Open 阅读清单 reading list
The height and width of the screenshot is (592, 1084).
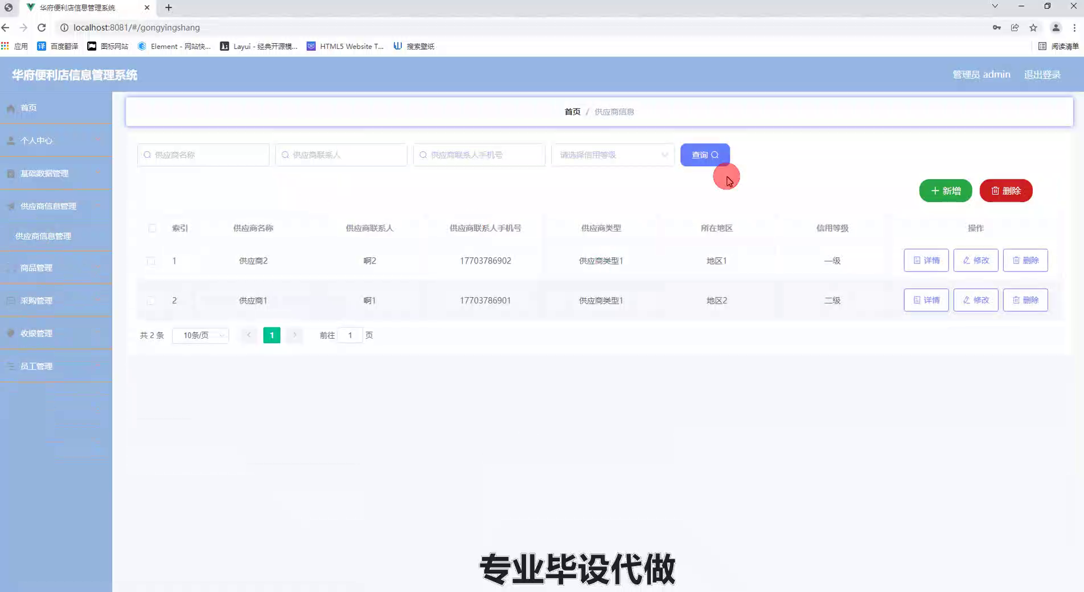1058,46
